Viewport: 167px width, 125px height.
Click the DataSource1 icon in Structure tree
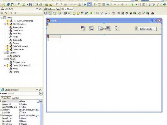[x=11, y=50]
